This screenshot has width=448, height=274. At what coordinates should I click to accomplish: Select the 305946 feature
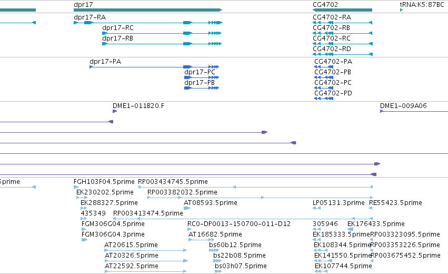(x=316, y=229)
